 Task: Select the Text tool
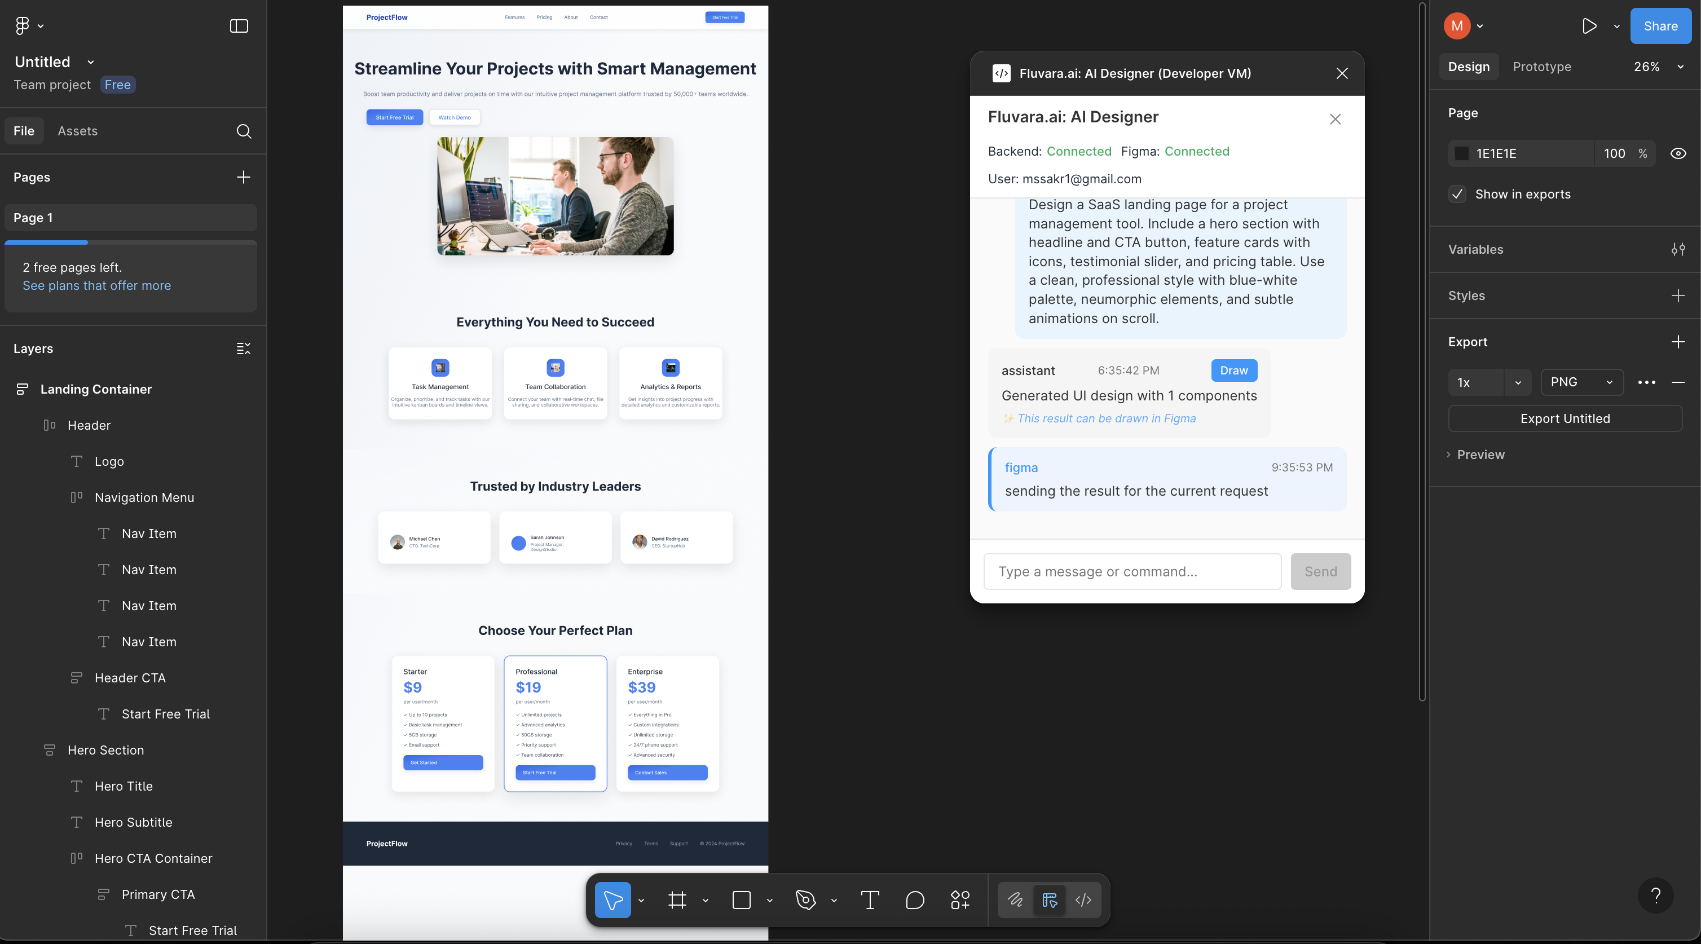point(870,900)
